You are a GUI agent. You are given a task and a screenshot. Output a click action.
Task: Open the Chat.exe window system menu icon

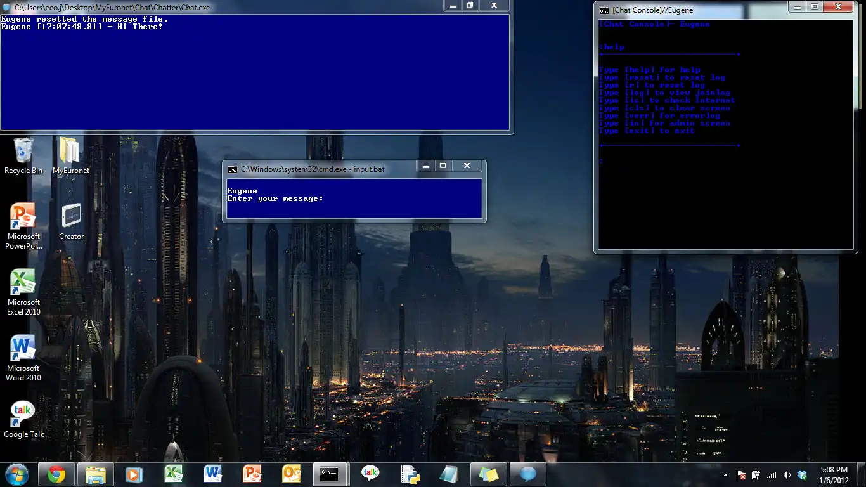tap(7, 8)
